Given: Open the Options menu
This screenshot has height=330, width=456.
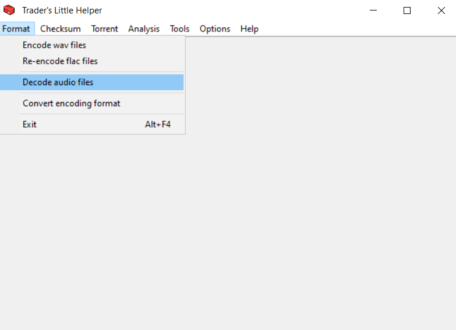Looking at the screenshot, I should pos(214,29).
